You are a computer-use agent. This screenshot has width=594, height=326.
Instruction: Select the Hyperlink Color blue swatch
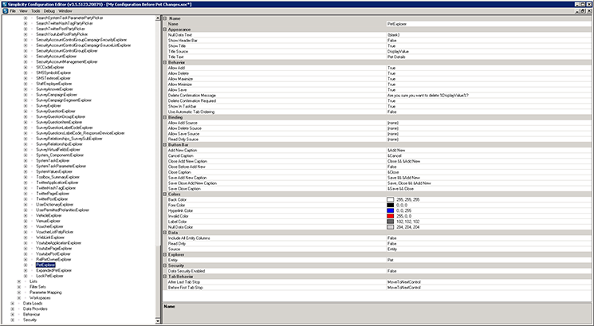coord(390,210)
